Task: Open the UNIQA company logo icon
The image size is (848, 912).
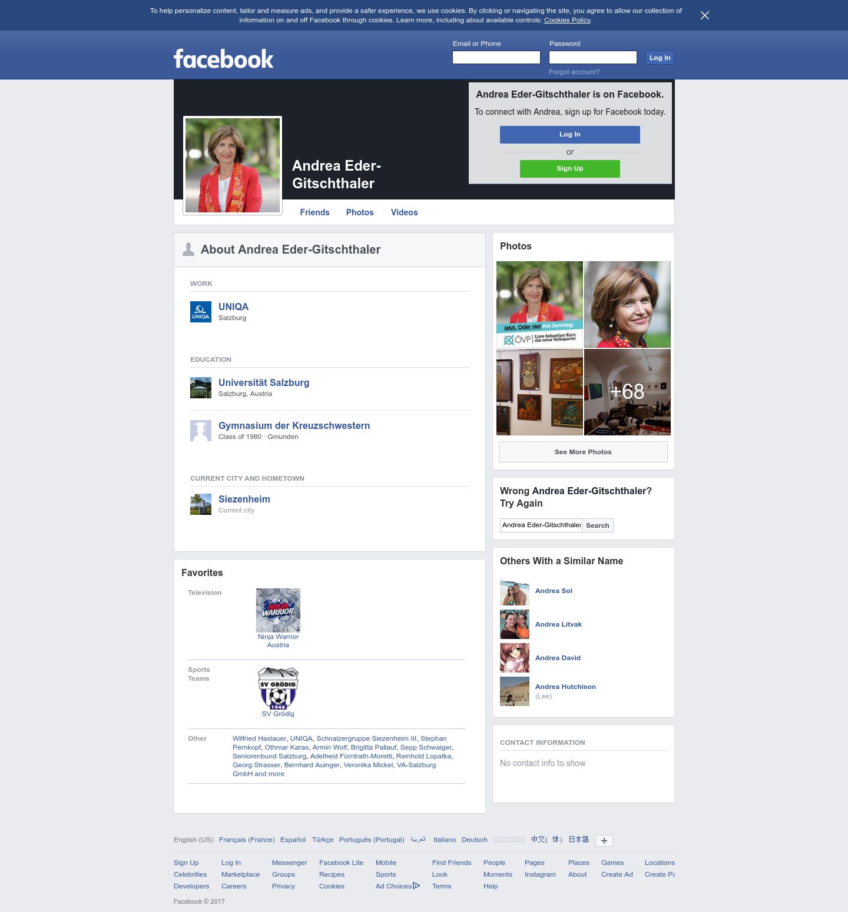Action: 201,312
